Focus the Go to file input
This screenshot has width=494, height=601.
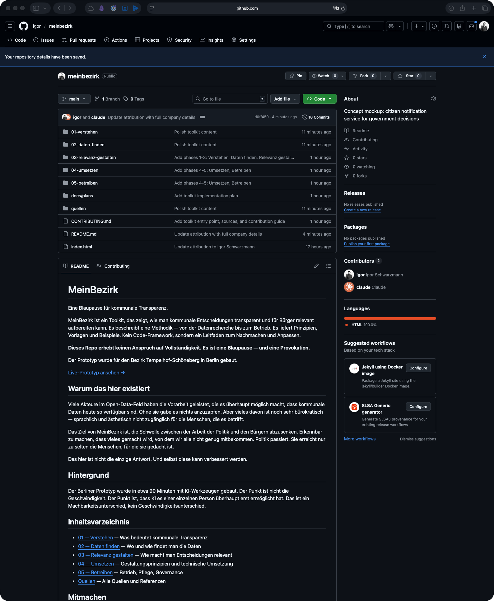230,99
